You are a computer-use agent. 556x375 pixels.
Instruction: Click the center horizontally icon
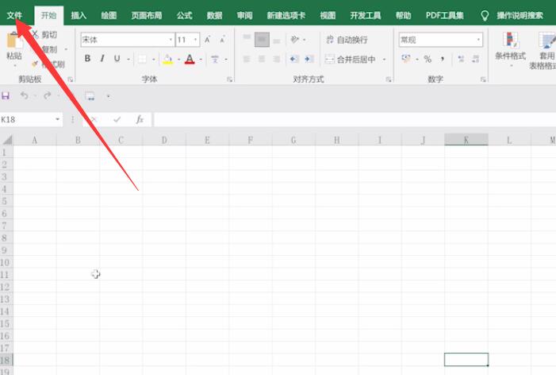tap(262, 59)
